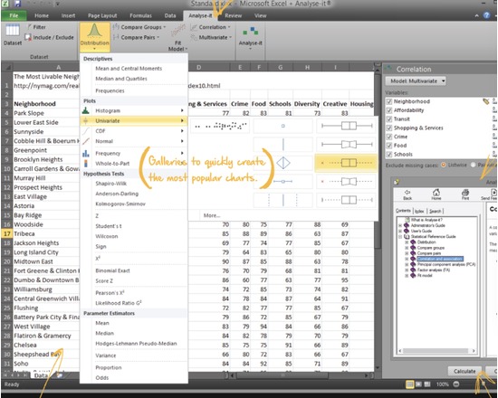Select the dot plot gallery thumbnail
This screenshot has width=498, height=398.
(221, 126)
